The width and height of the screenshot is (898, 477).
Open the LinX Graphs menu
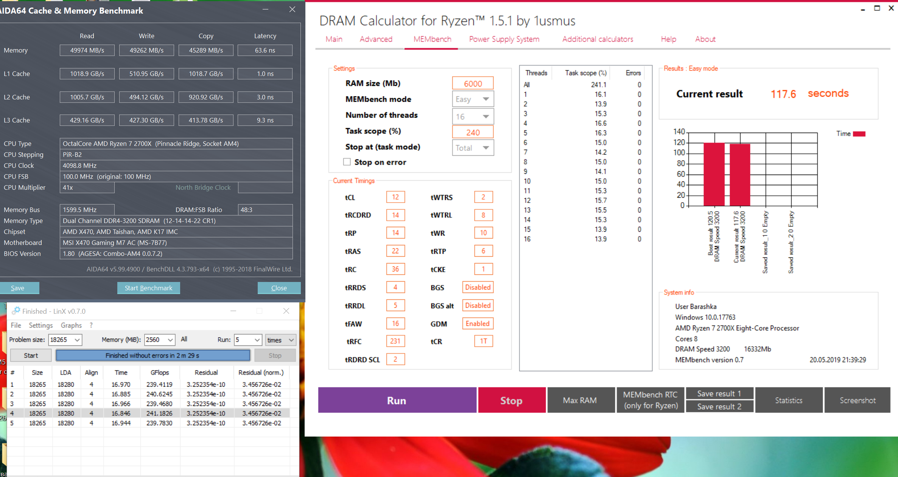[x=71, y=325]
